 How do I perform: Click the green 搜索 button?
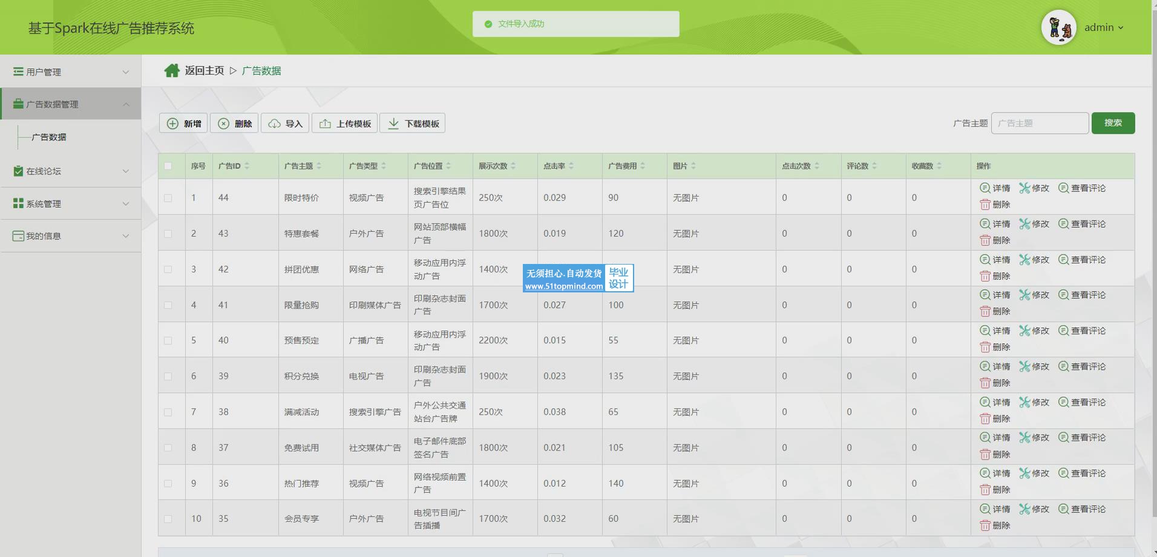point(1113,123)
